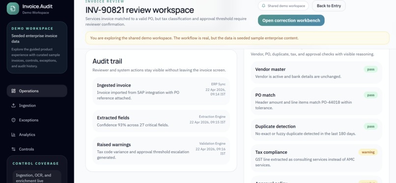The width and height of the screenshot is (396, 183).
Task: Go to the Ingestion page
Action: tap(37, 106)
